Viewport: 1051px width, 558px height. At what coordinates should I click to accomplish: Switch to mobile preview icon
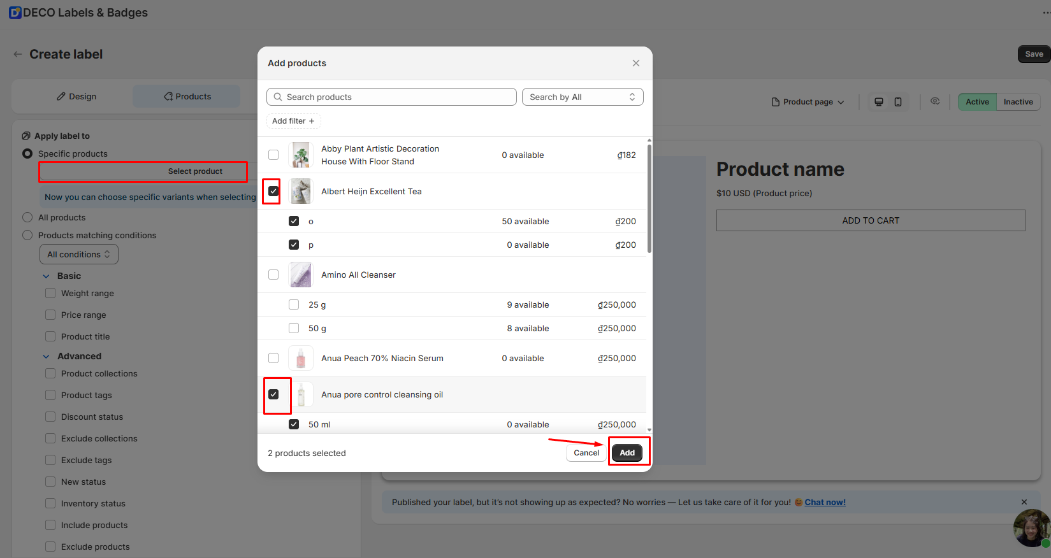point(898,102)
